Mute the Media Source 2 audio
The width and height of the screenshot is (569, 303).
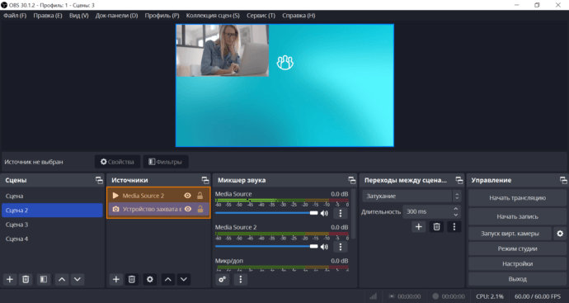324,247
